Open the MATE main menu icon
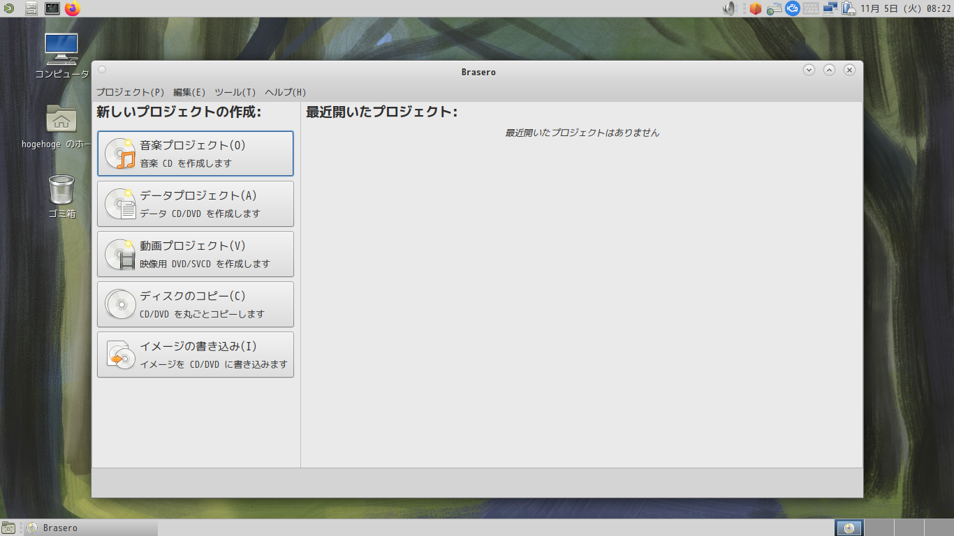The height and width of the screenshot is (536, 954). pyautogui.click(x=8, y=8)
